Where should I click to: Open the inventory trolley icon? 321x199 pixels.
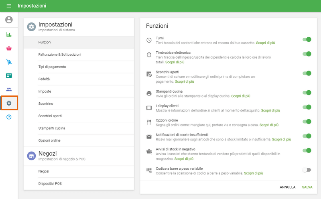tap(9, 62)
